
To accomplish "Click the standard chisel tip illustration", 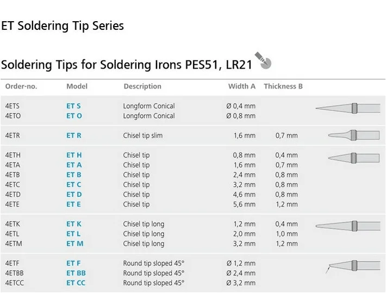I will [x=350, y=158].
